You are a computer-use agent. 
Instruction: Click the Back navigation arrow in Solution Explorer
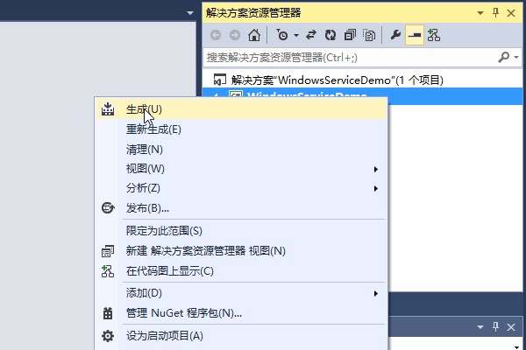[x=216, y=35]
